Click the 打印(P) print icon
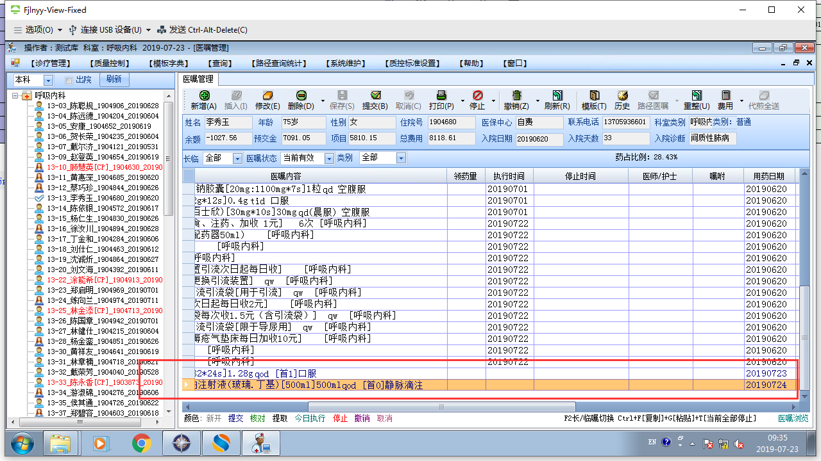The image size is (821, 461). [x=441, y=95]
